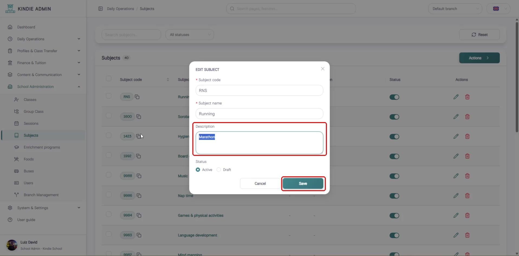Open the All statuses dropdown
Viewport: 519px width, 256px height.
coord(190,35)
